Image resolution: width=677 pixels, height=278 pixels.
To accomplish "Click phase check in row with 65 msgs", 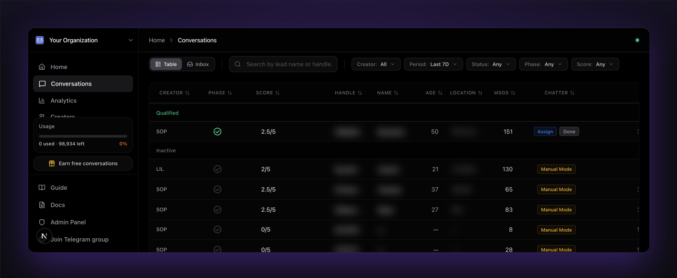I will click(217, 189).
